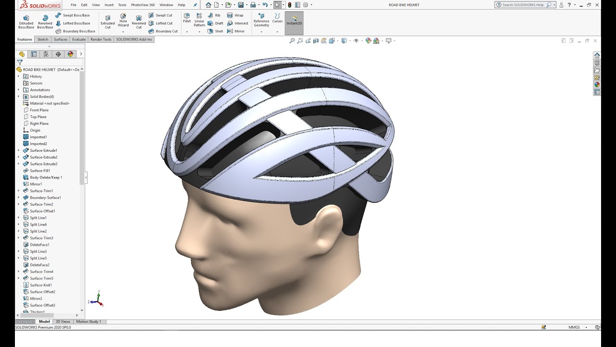This screenshot has width=616, height=347.
Task: Switch to the Render Tools tab
Action: point(101,40)
